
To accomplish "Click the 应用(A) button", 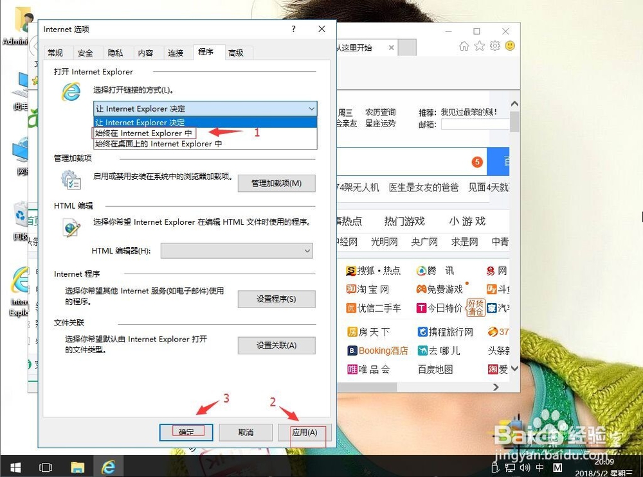I will point(305,432).
